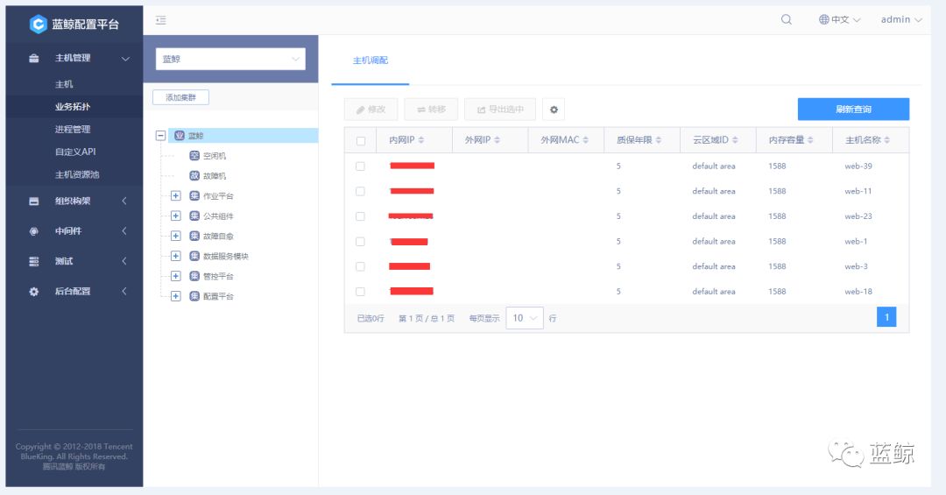Sort table by 外网IP column arrows
Image resolution: width=946 pixels, height=495 pixels.
pos(498,140)
